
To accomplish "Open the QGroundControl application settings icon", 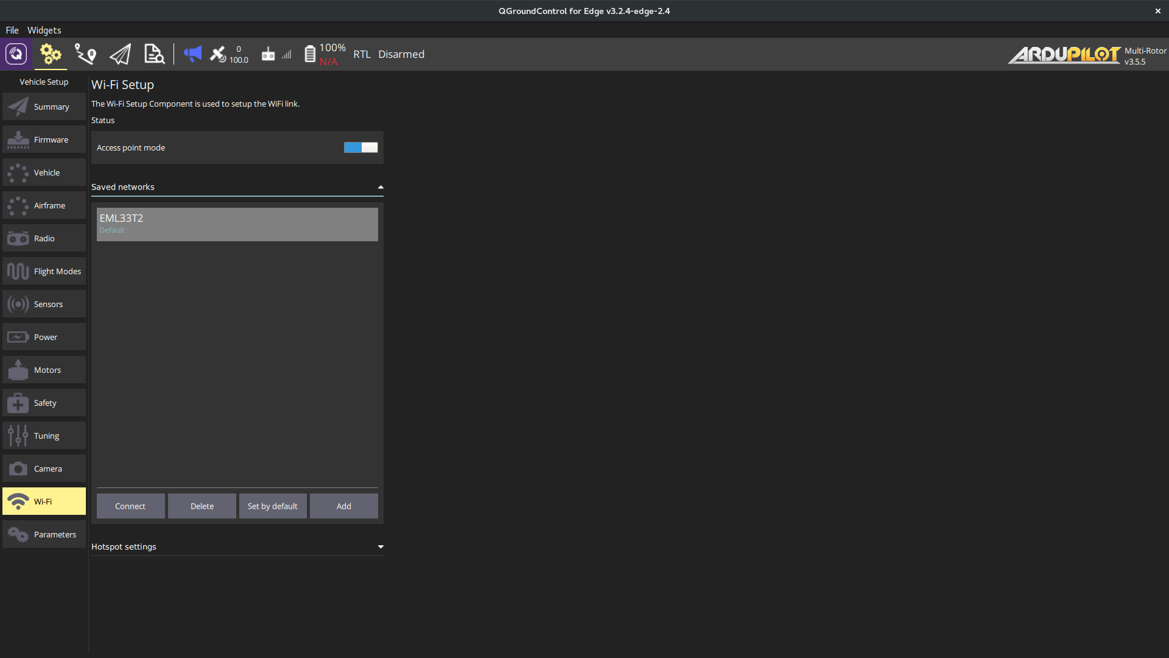I will pos(16,54).
